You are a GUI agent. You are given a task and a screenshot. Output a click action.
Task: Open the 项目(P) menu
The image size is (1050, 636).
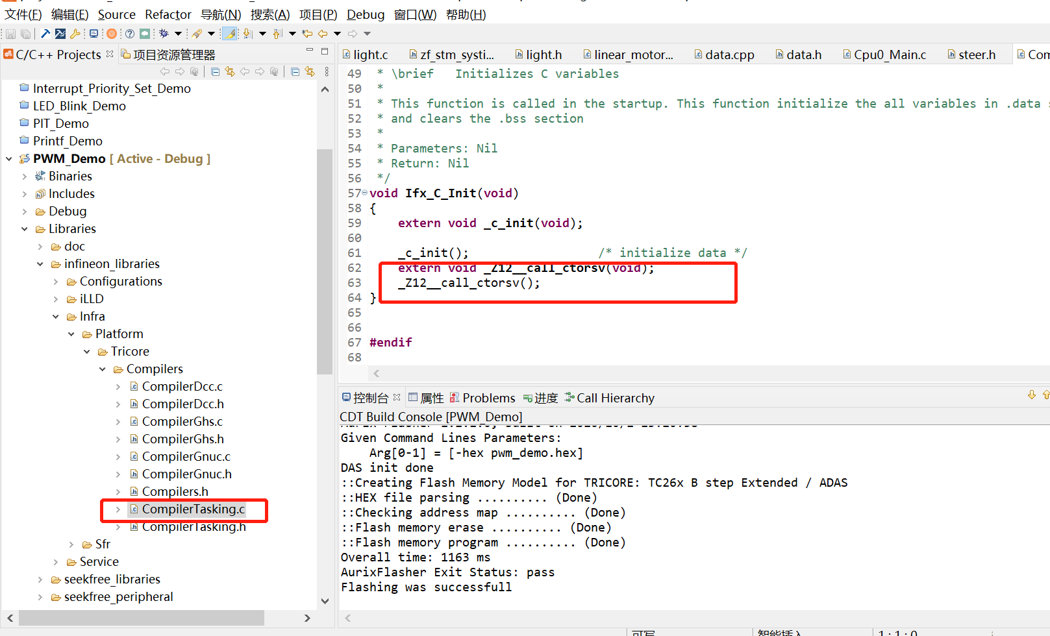click(318, 14)
